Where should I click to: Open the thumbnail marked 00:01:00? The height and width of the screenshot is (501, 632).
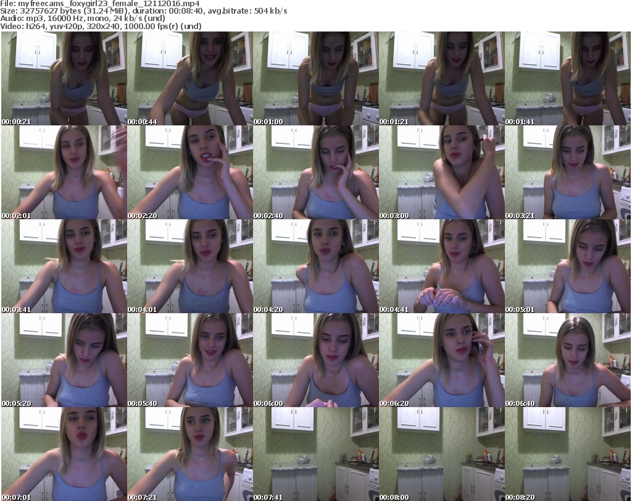[x=315, y=78]
